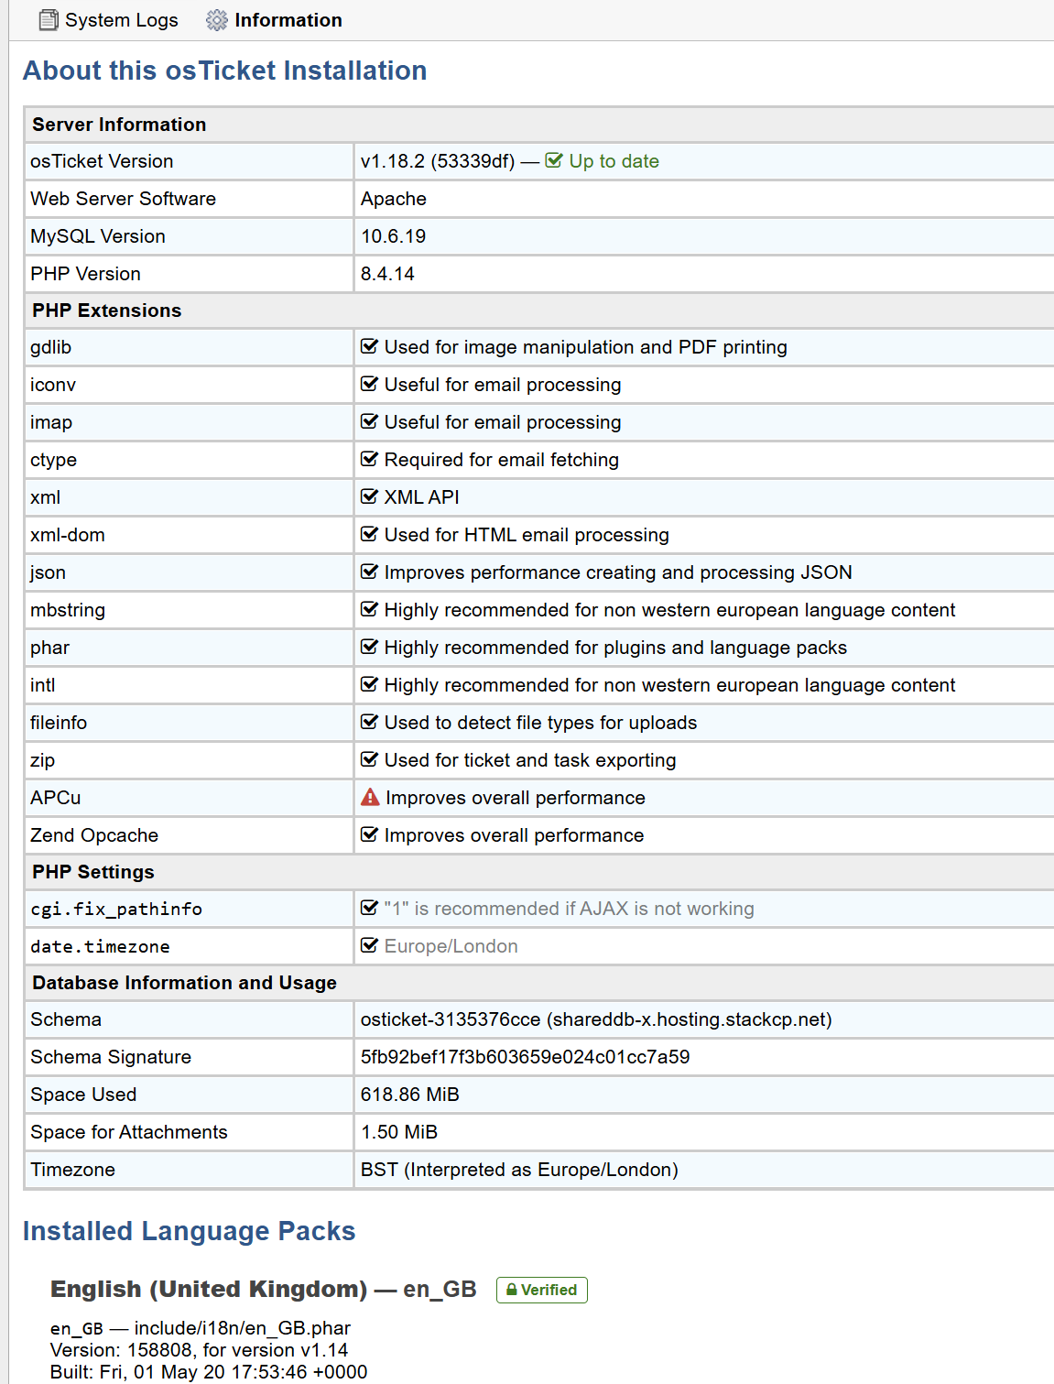This screenshot has width=1054, height=1384.
Task: Click the Information gear icon
Action: (x=217, y=20)
